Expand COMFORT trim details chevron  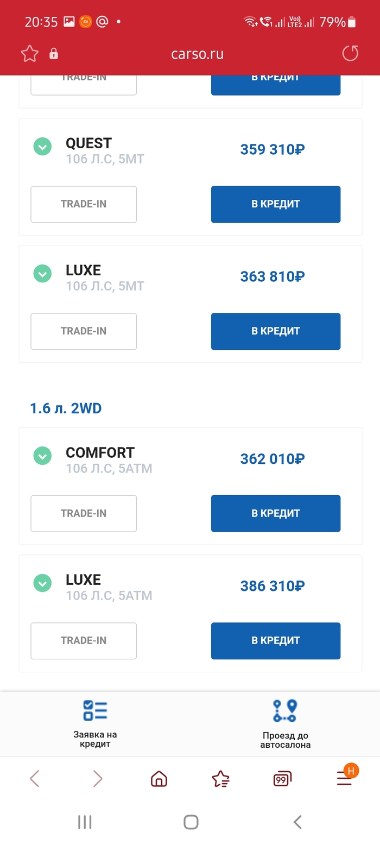tap(42, 456)
